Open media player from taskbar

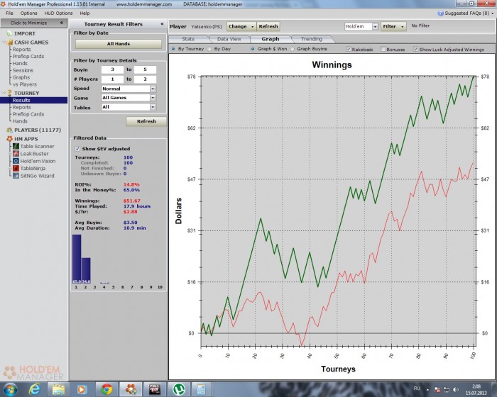[82, 389]
